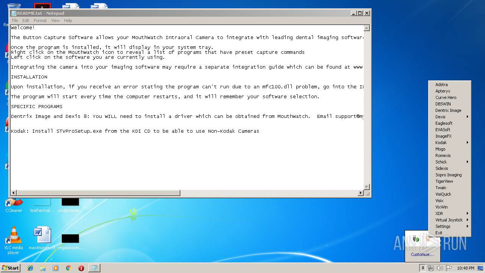Click the USB device tray icon with green check
The width and height of the screenshot is (485, 273).
pos(416,239)
